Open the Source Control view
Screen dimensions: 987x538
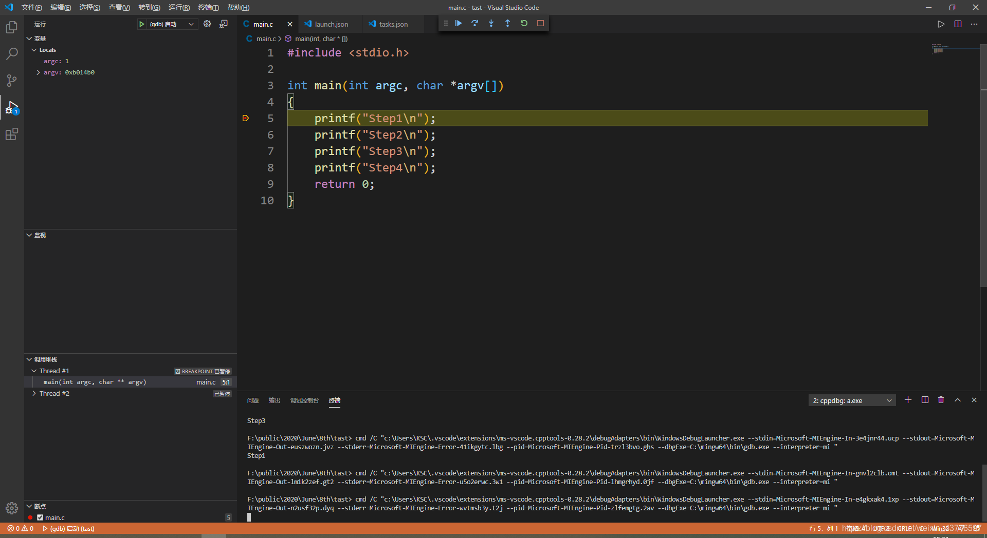click(12, 80)
